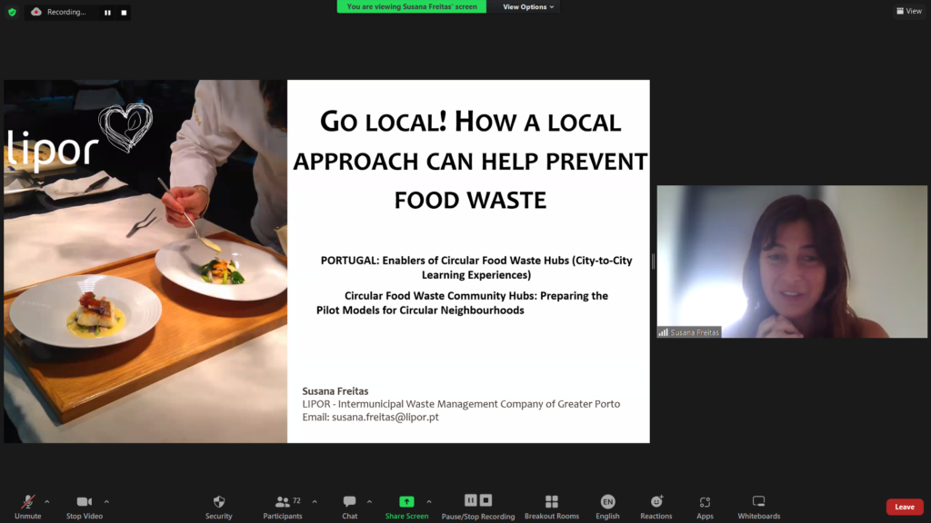The height and width of the screenshot is (523, 931).
Task: Expand audio options arrow beside Unmute
Action: click(47, 501)
